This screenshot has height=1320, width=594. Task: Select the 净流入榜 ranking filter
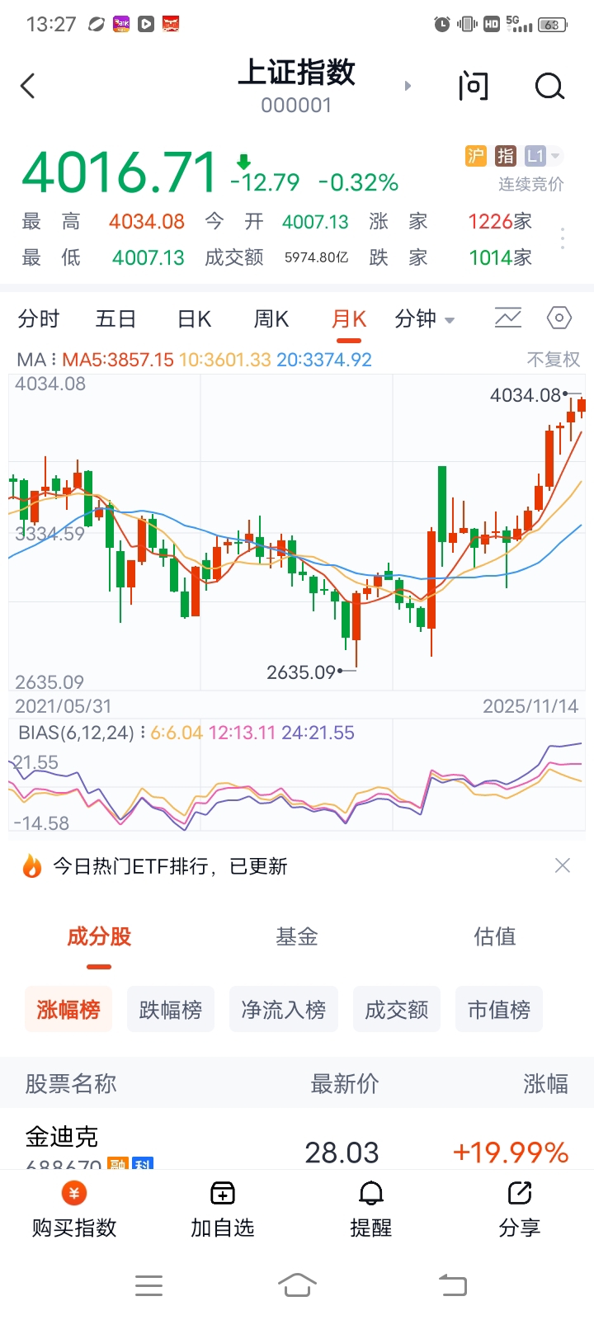click(x=284, y=1009)
